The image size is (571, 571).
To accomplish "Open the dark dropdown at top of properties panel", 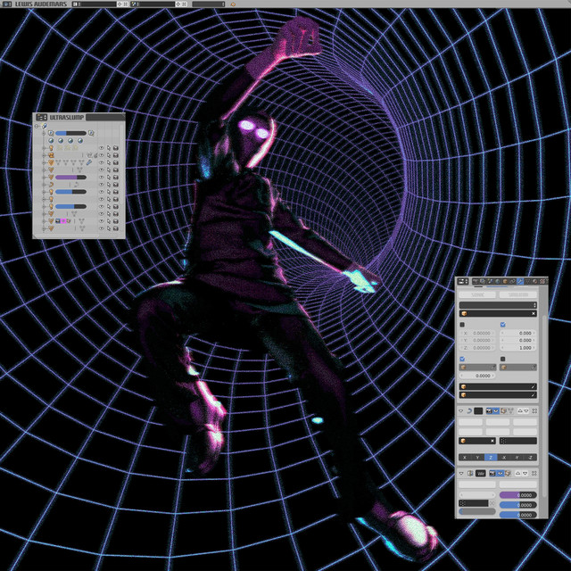I will [498, 304].
